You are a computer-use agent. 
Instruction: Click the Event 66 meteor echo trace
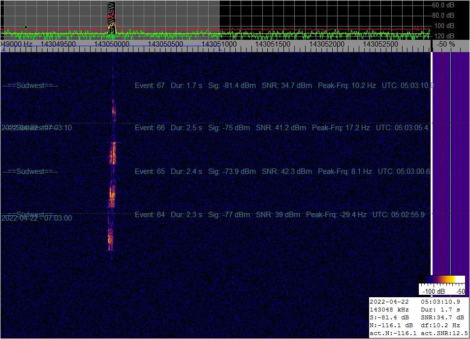113,153
